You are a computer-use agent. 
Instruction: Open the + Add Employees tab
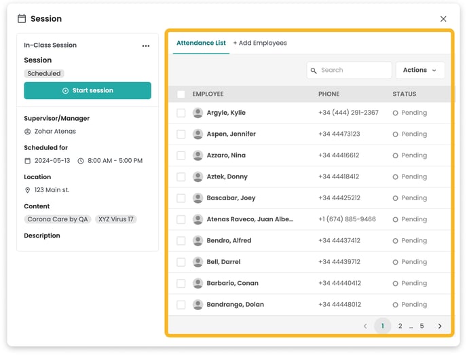coord(260,43)
